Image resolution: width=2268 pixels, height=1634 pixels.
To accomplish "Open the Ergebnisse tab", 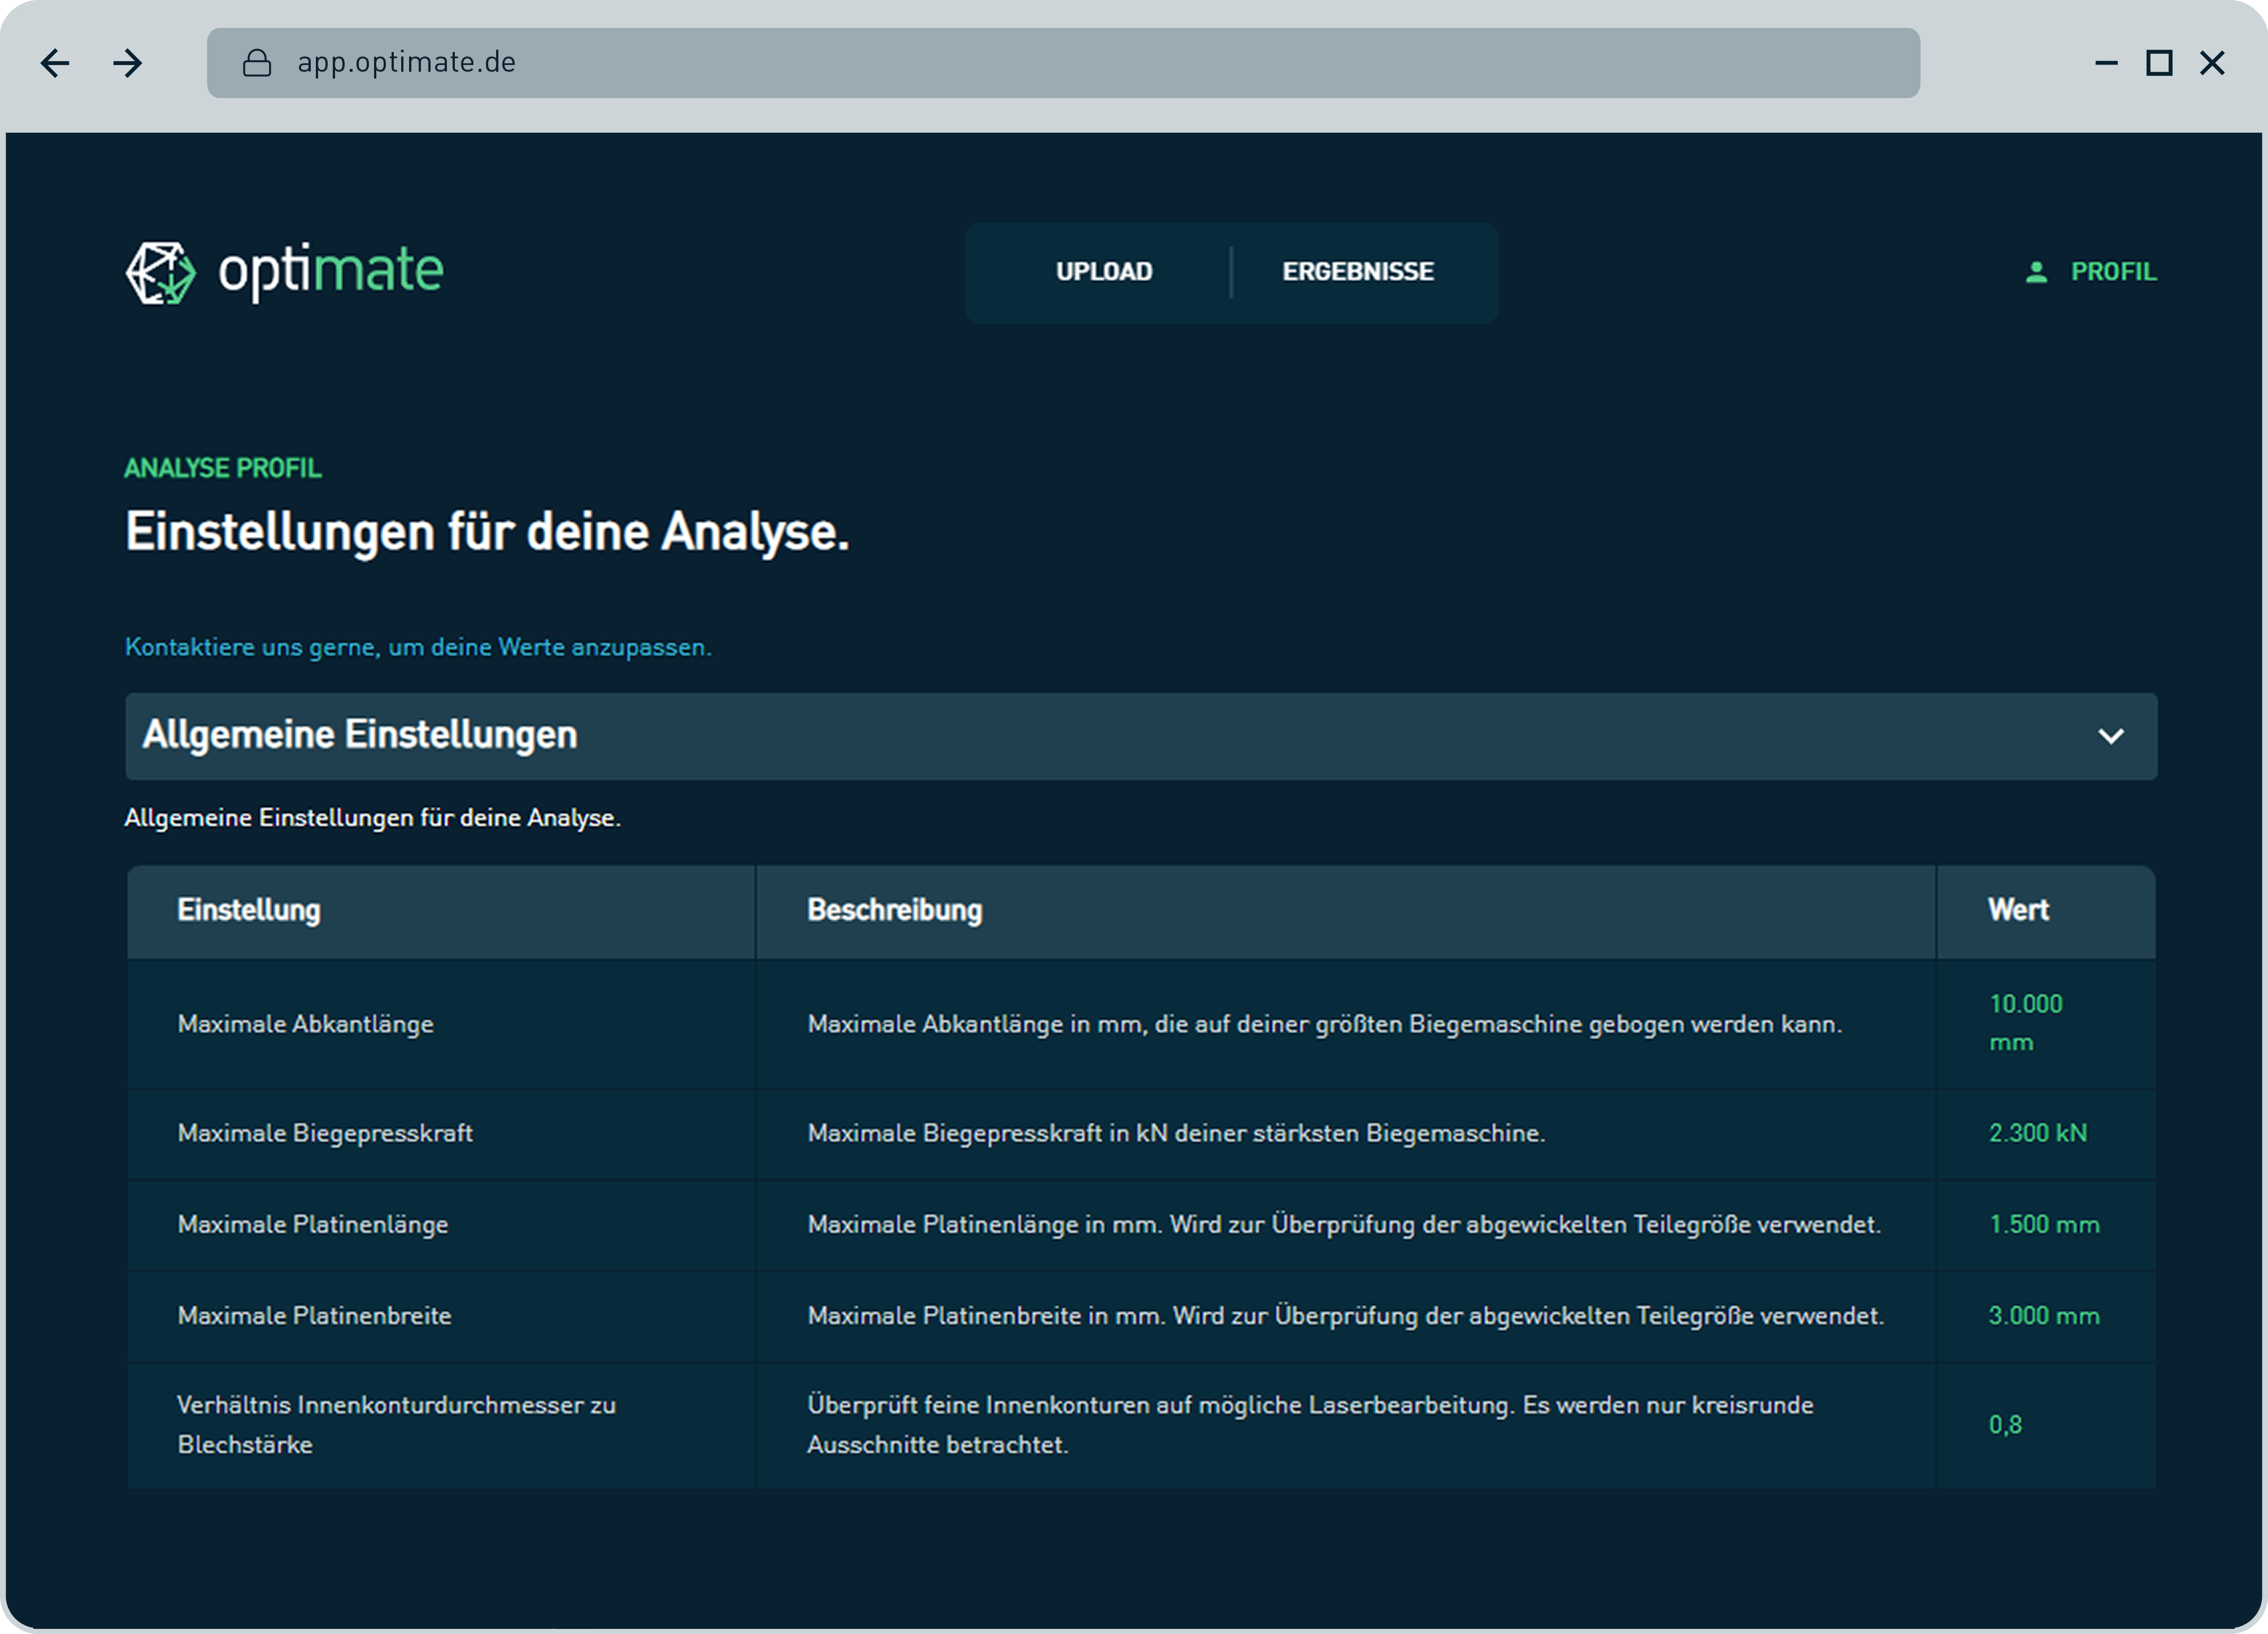I will pyautogui.click(x=1357, y=272).
